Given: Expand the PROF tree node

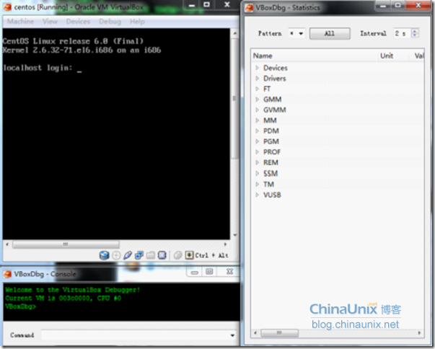Looking at the screenshot, I should [x=257, y=152].
